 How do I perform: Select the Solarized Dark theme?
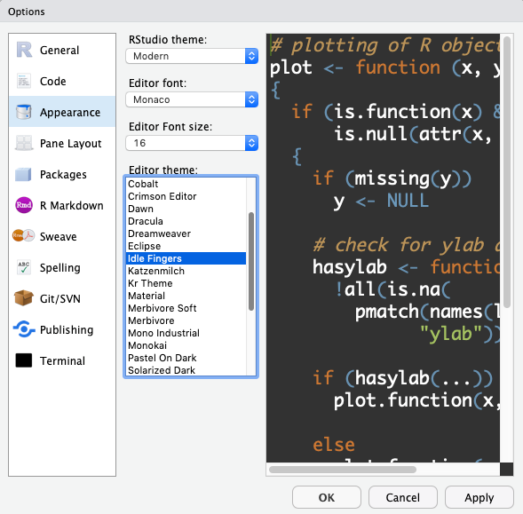186,370
